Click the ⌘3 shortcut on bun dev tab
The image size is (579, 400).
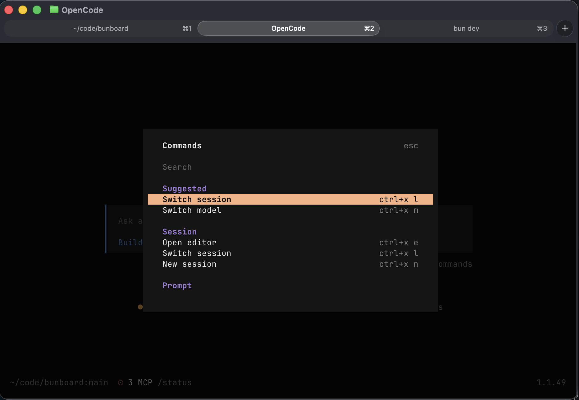542,28
